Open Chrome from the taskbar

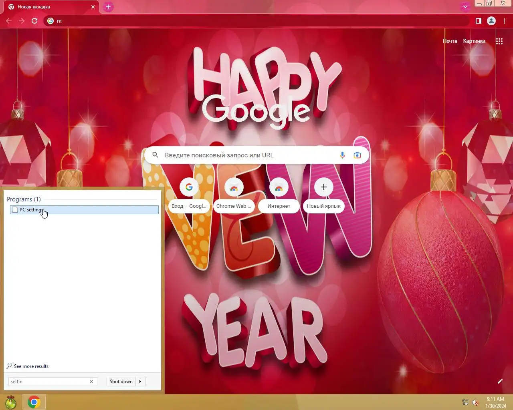tap(34, 402)
